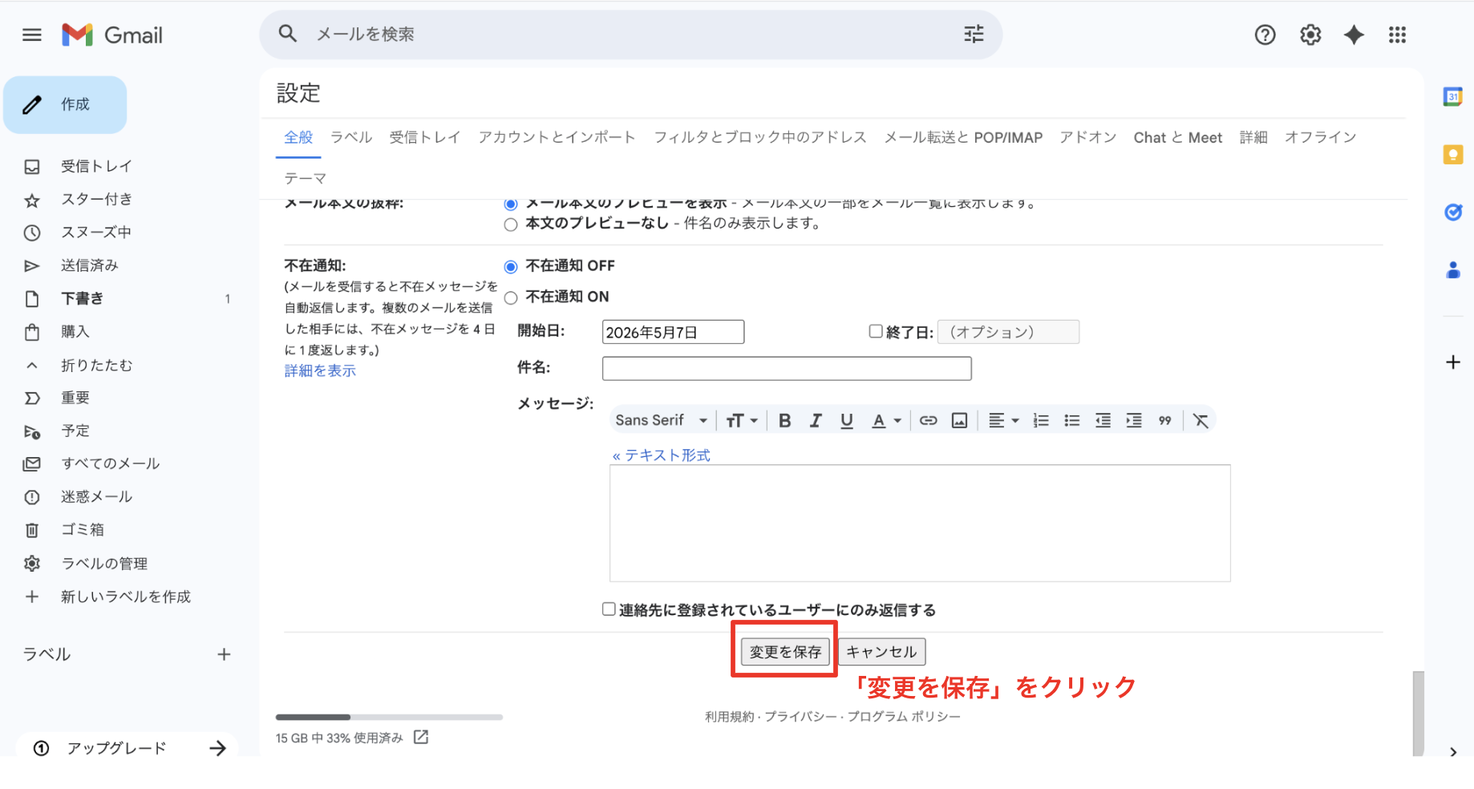Open Contacts side panel icon
Screen dimensions: 1474x789
tap(1452, 270)
